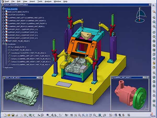The width and height of the screenshot is (157, 118).
Task: Click the Copy icon in bottom toolbar
Action: (25, 115)
